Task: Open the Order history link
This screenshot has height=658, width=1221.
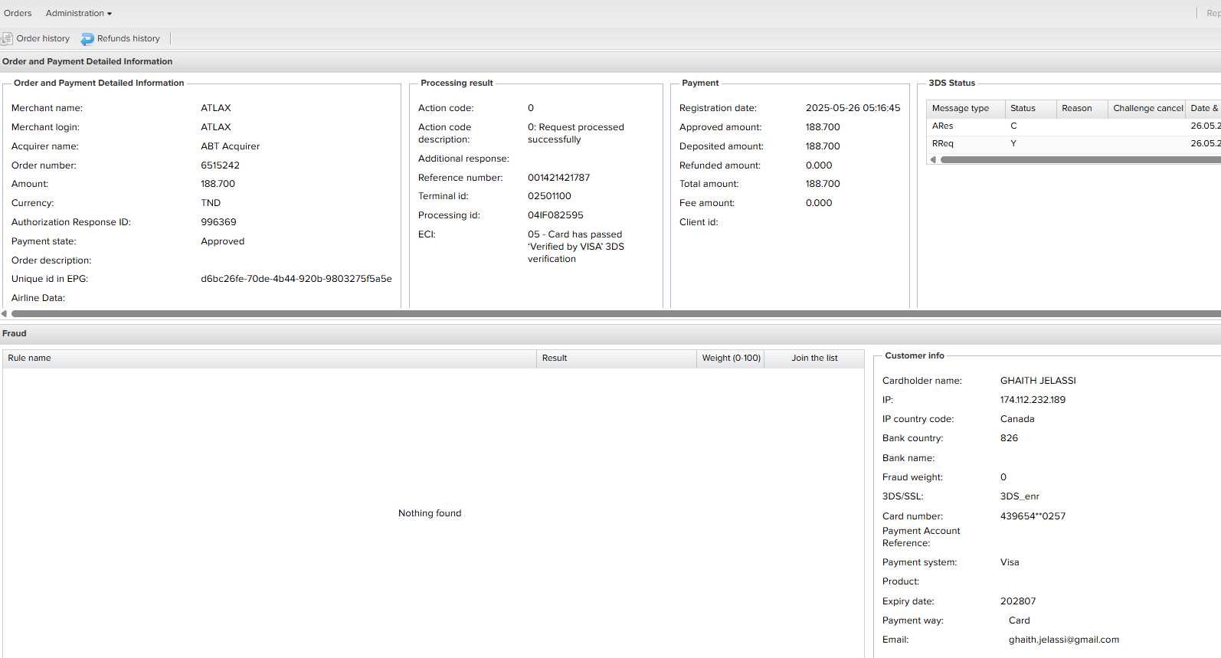Action: (43, 38)
